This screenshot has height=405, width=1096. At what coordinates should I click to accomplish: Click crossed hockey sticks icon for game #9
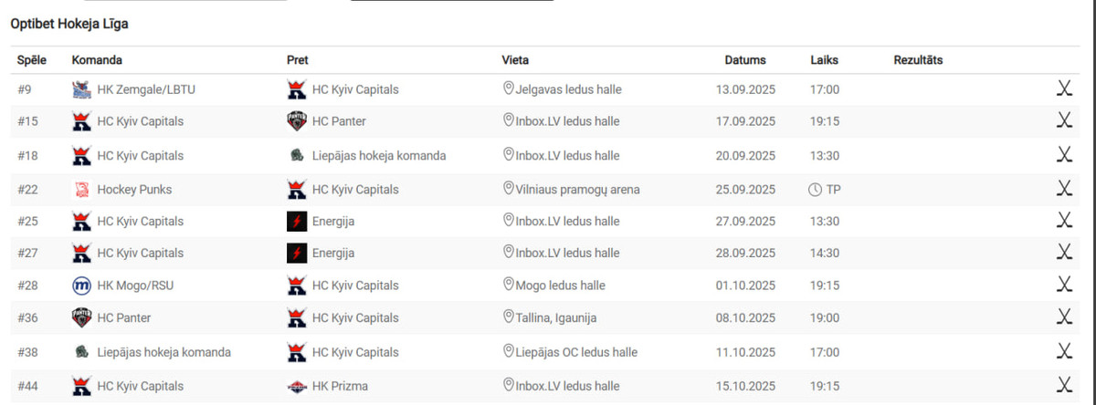click(x=1064, y=89)
